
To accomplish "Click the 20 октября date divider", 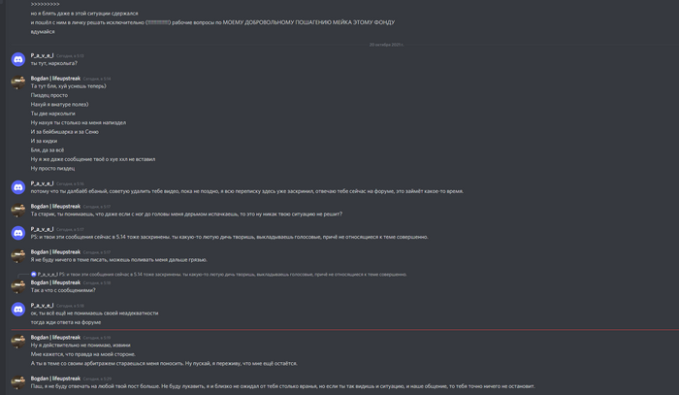I will pos(386,45).
